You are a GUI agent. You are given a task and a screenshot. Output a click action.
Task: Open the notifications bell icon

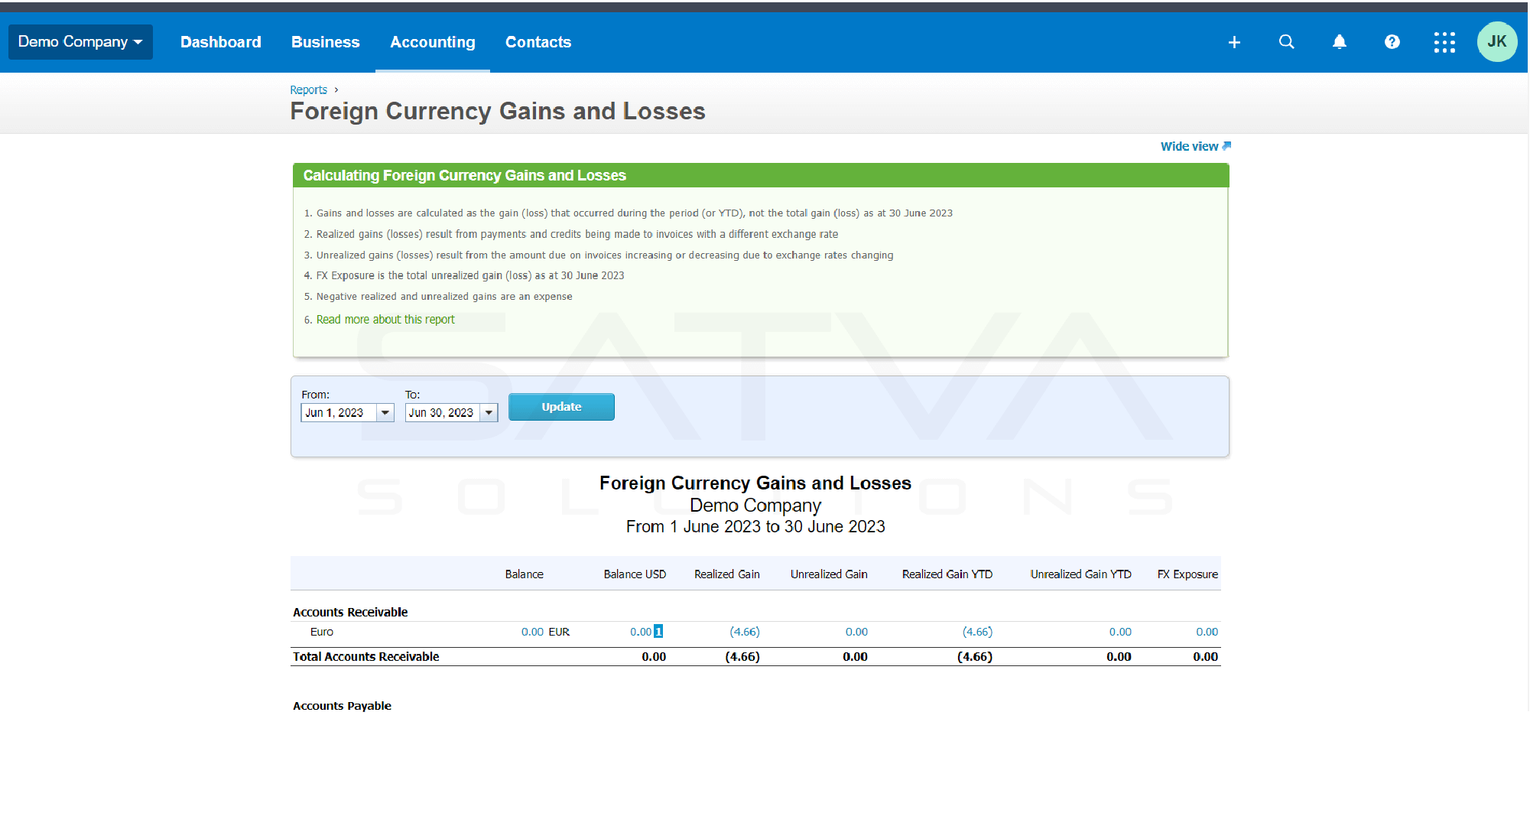point(1340,42)
